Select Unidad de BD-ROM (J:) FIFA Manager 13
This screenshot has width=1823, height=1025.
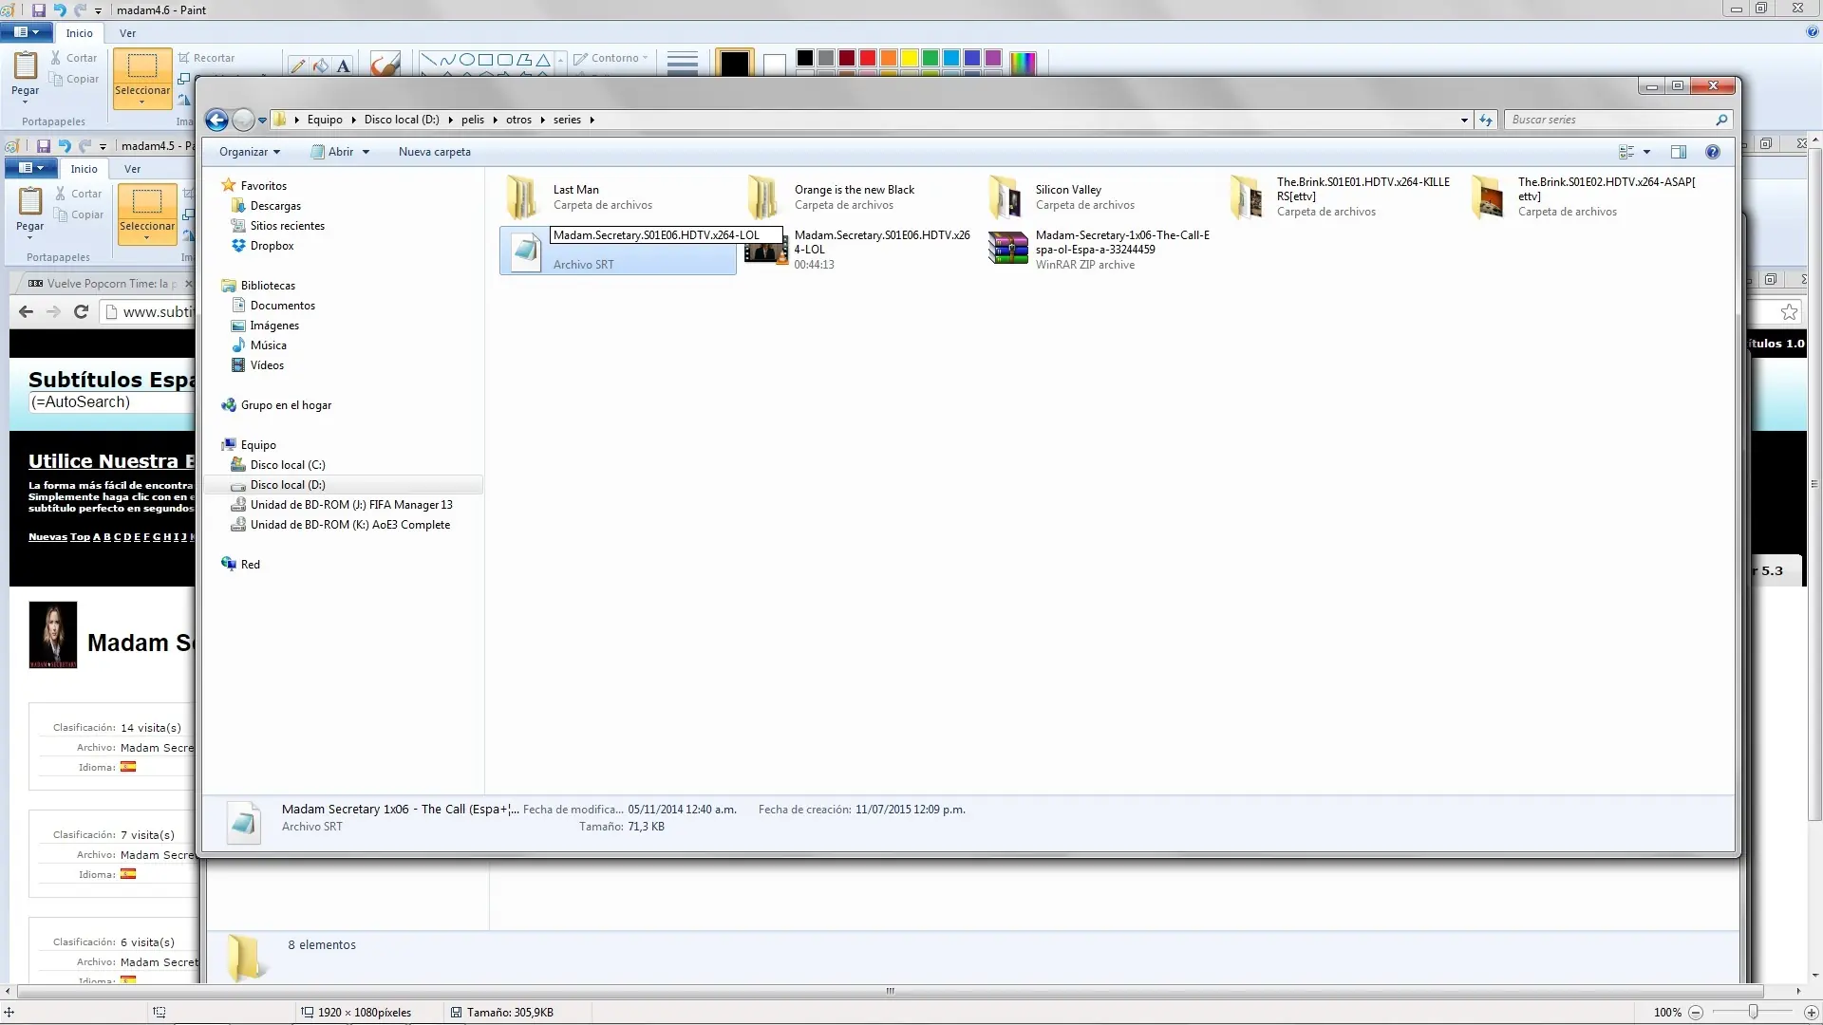(x=342, y=505)
